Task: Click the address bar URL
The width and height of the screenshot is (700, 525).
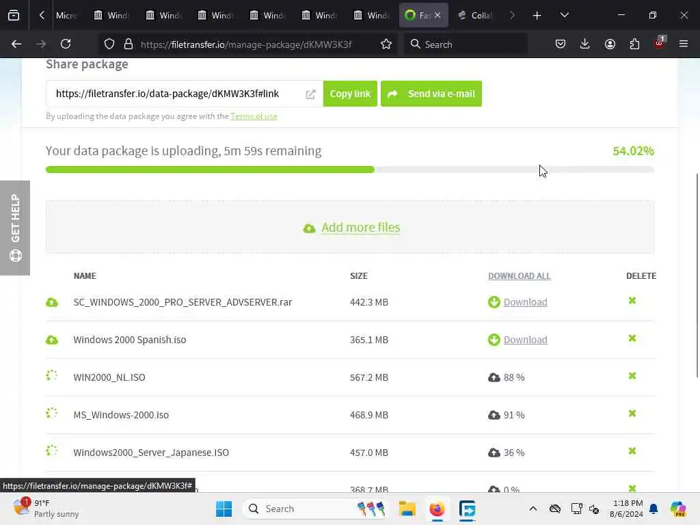Action: tap(246, 44)
